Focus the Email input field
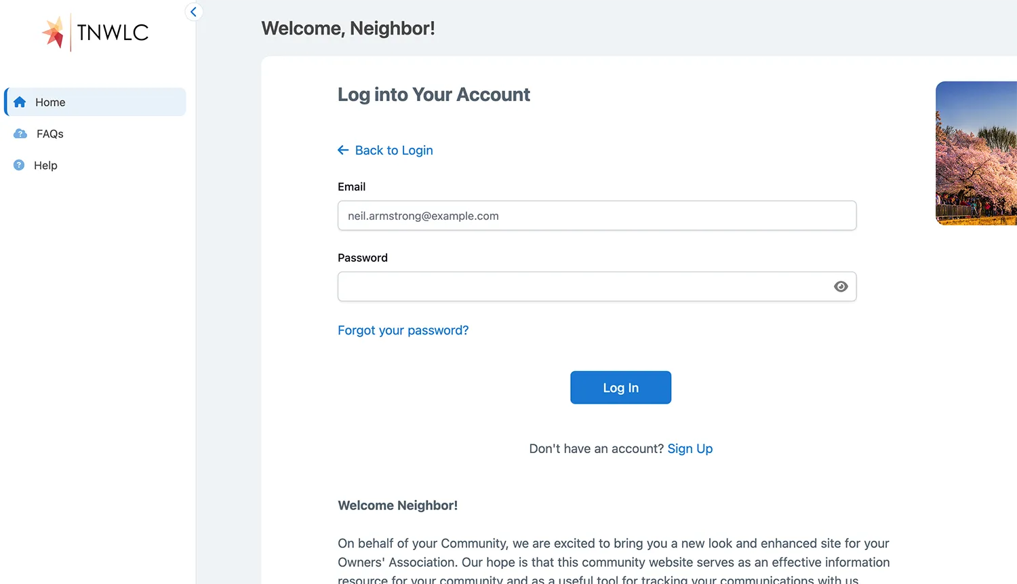 (x=597, y=216)
